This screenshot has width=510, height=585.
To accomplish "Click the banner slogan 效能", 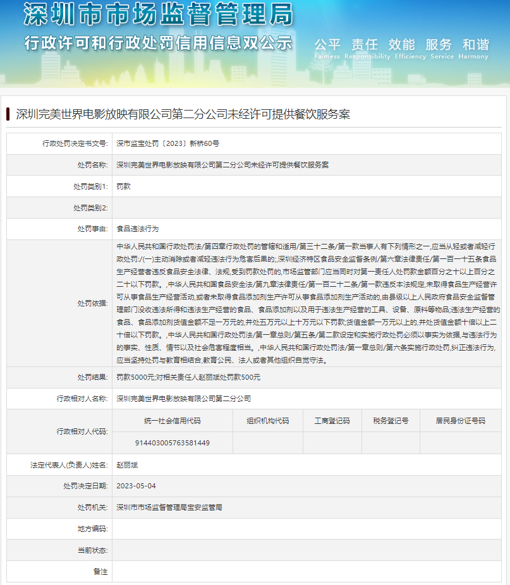I will point(402,45).
